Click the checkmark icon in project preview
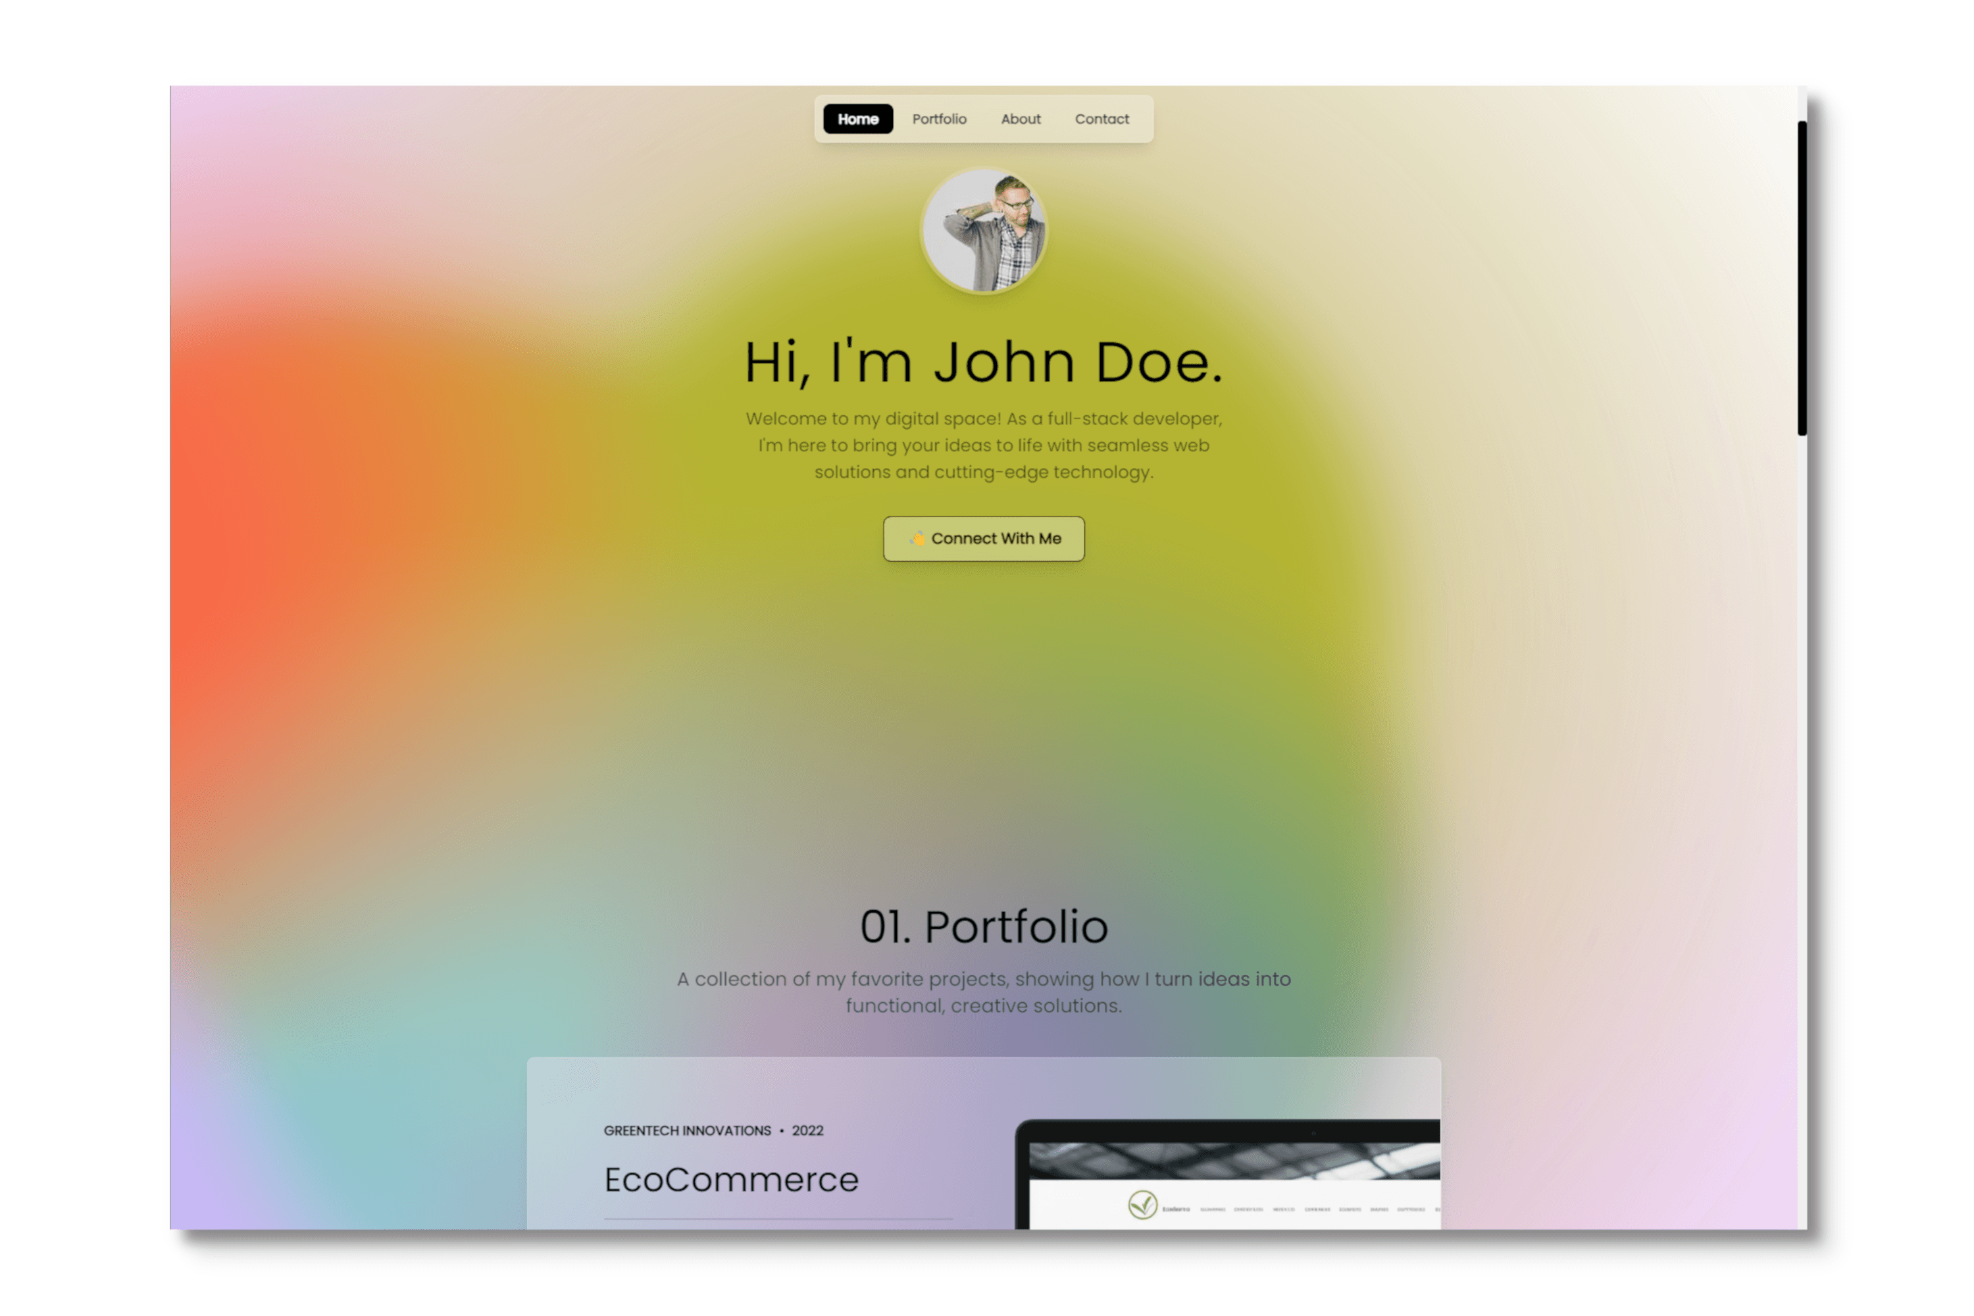This screenshot has height=1316, width=1974. tap(1144, 1206)
